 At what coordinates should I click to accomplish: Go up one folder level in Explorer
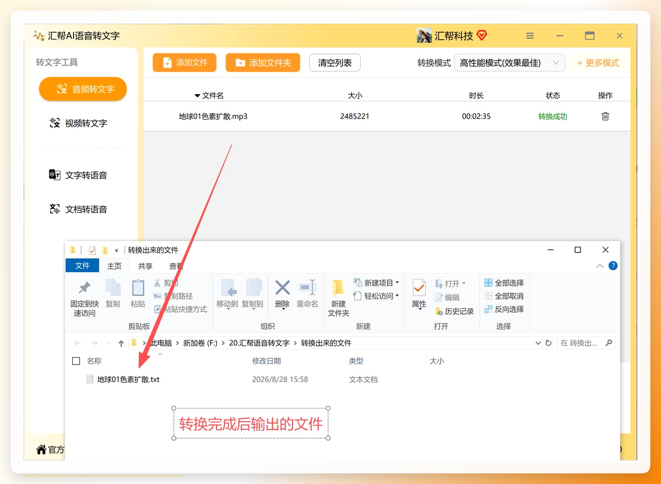(x=121, y=343)
